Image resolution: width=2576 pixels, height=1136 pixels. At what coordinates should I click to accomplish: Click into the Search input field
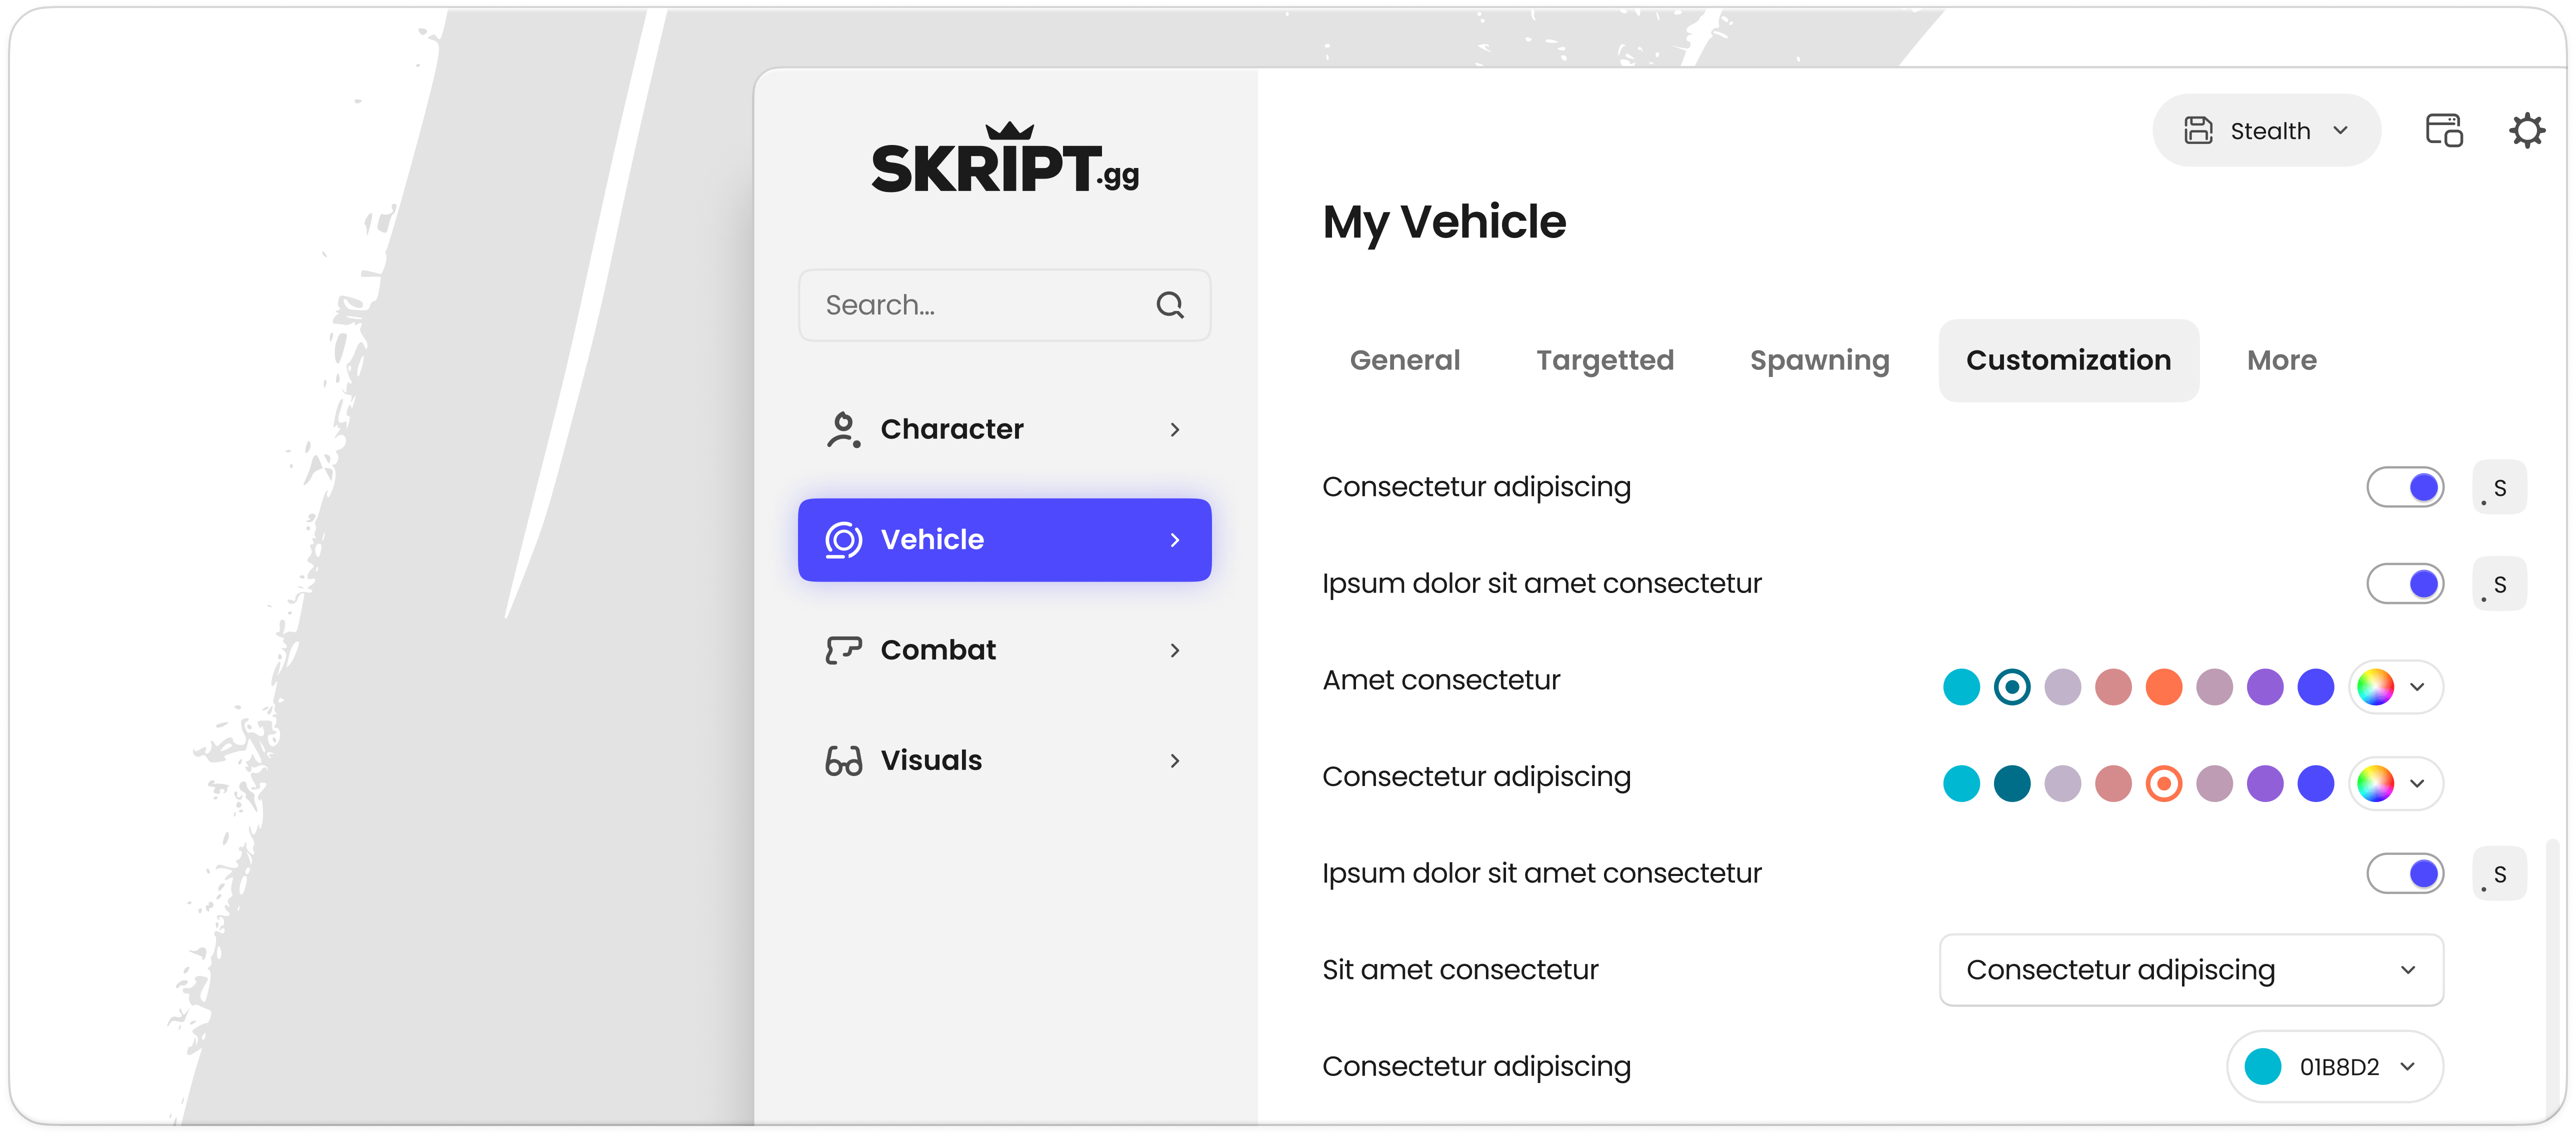pyautogui.click(x=980, y=305)
